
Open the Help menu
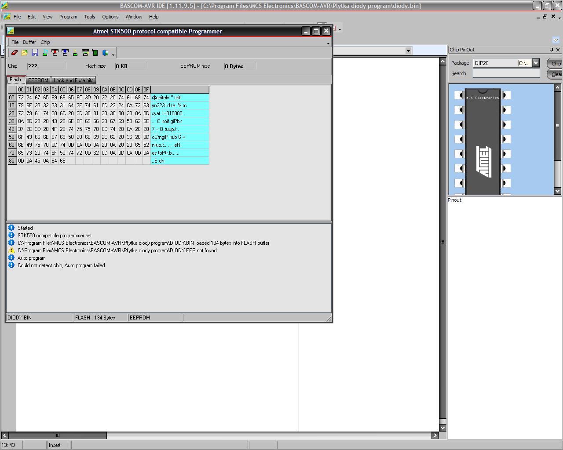pyautogui.click(x=154, y=17)
